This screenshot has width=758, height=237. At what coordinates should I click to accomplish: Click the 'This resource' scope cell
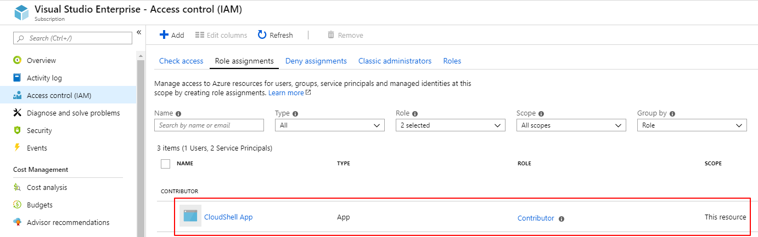[x=725, y=217]
